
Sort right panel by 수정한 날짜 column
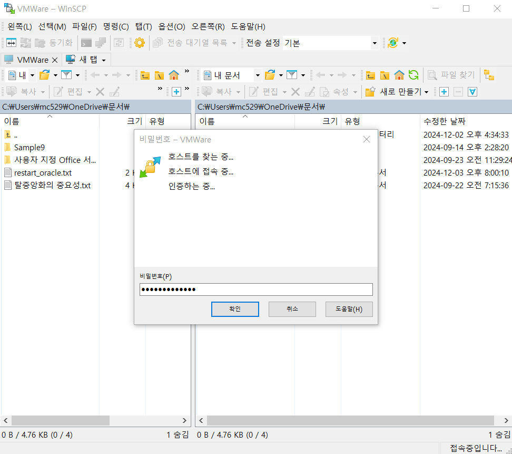point(444,121)
